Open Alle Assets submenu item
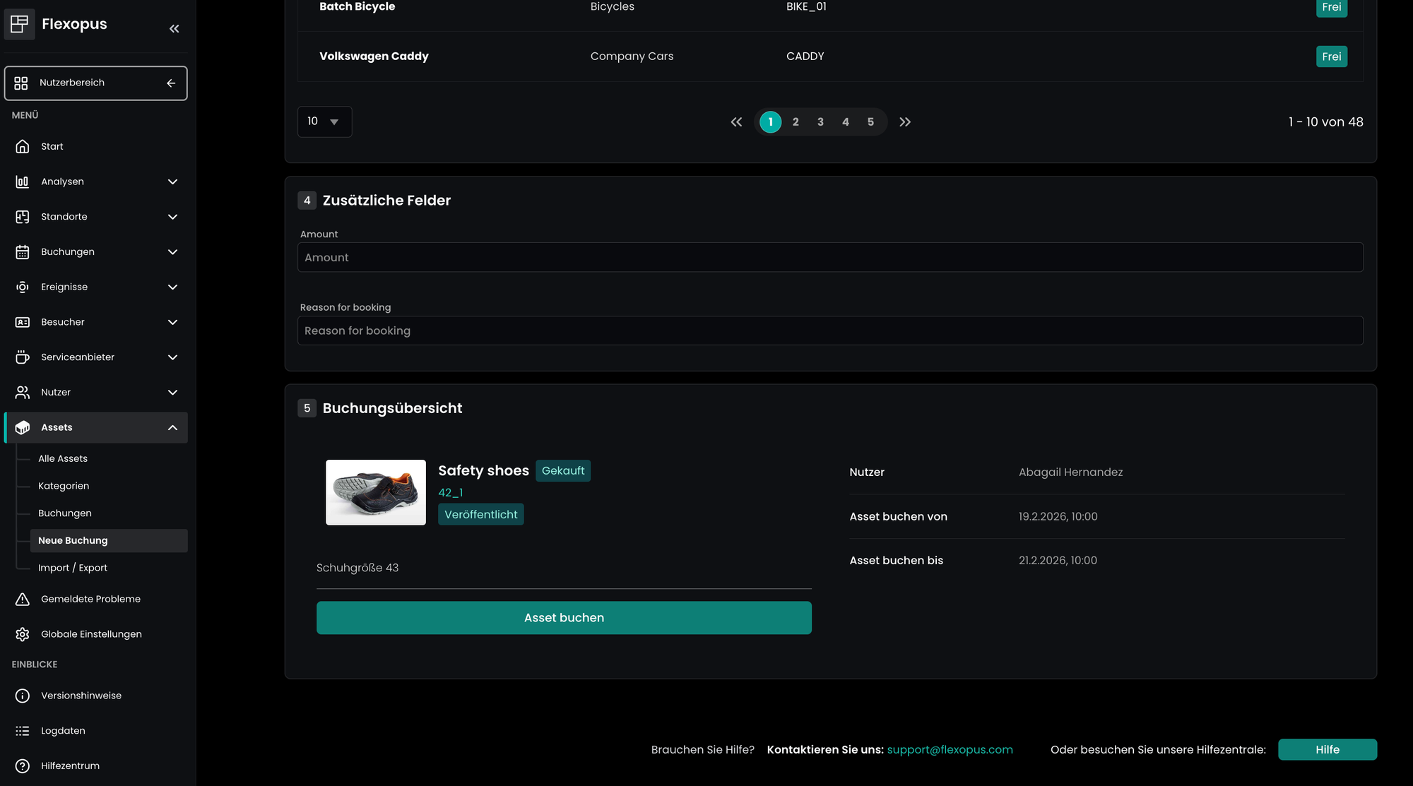This screenshot has width=1413, height=786. (x=63, y=458)
